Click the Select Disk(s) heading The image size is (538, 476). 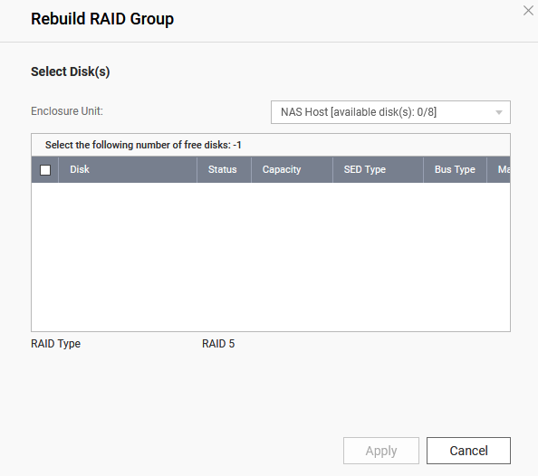tap(71, 71)
